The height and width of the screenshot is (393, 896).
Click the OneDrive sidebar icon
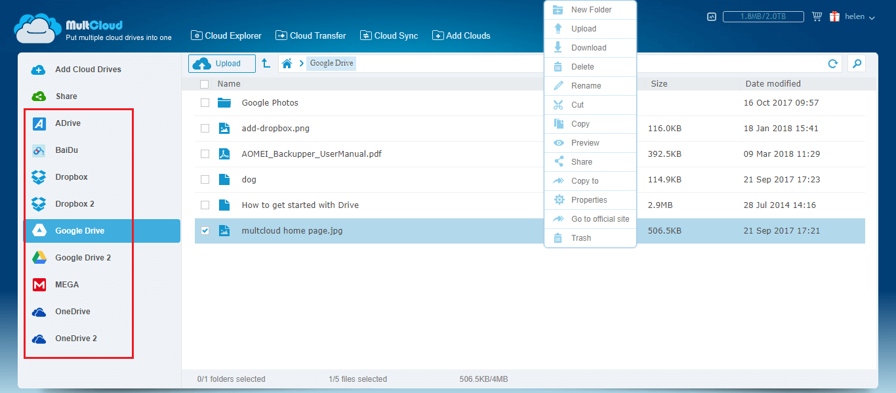pyautogui.click(x=39, y=312)
